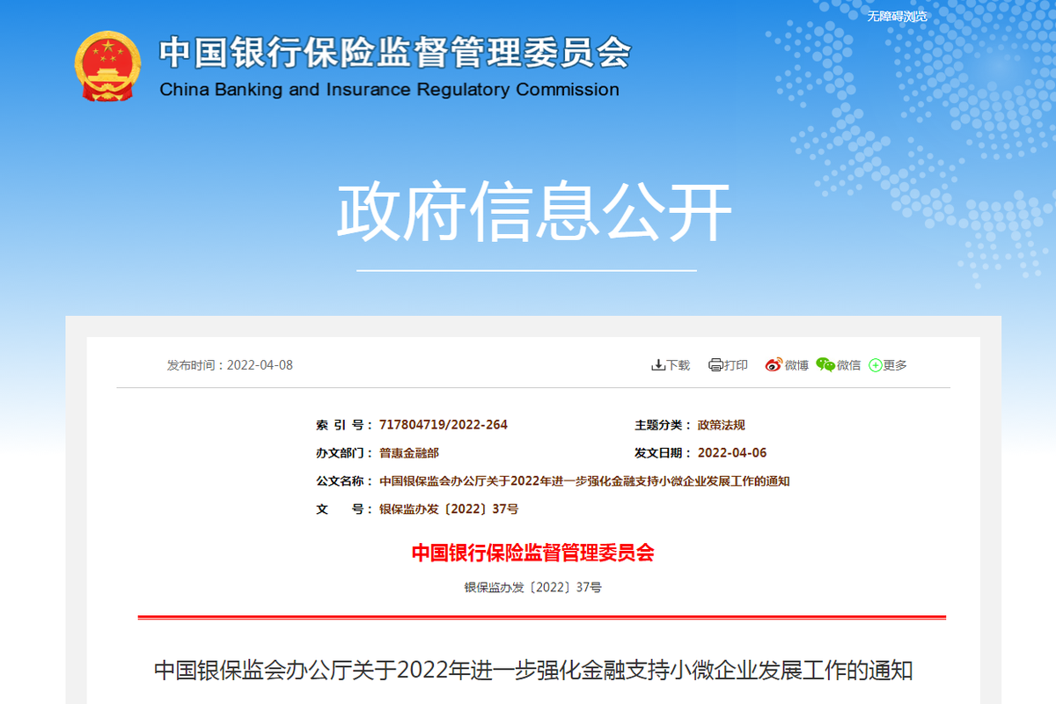Select document name value in 公文名称 row
1056x704 pixels.
584,481
